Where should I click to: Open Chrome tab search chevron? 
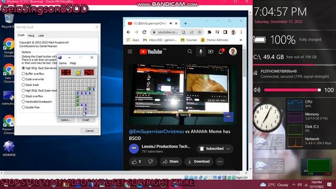(x=206, y=21)
